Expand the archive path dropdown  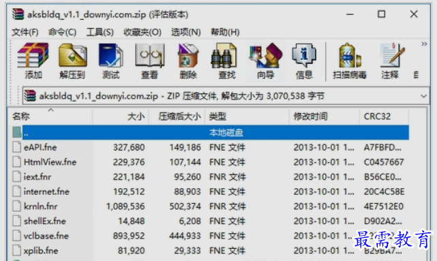point(423,96)
